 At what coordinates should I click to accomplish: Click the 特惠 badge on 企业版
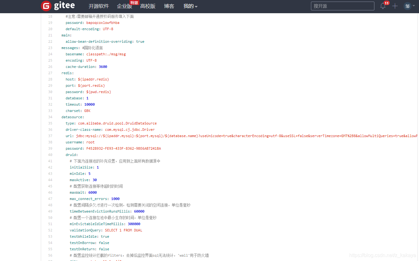point(134,3)
